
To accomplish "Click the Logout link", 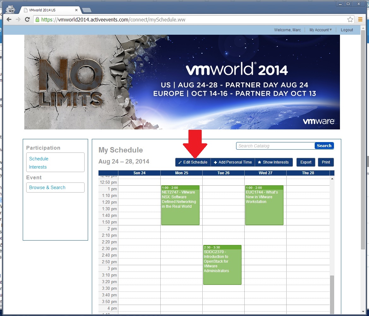I will click(x=347, y=30).
